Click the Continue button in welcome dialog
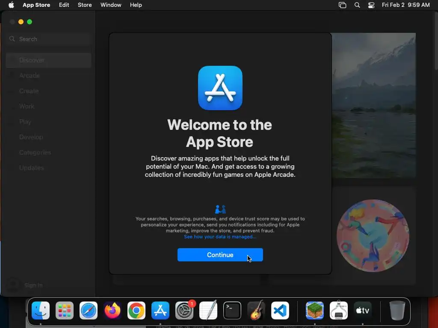This screenshot has height=328, width=438. [x=220, y=255]
